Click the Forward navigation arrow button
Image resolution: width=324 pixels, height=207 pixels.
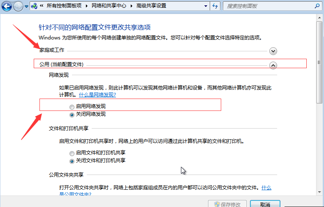point(18,7)
